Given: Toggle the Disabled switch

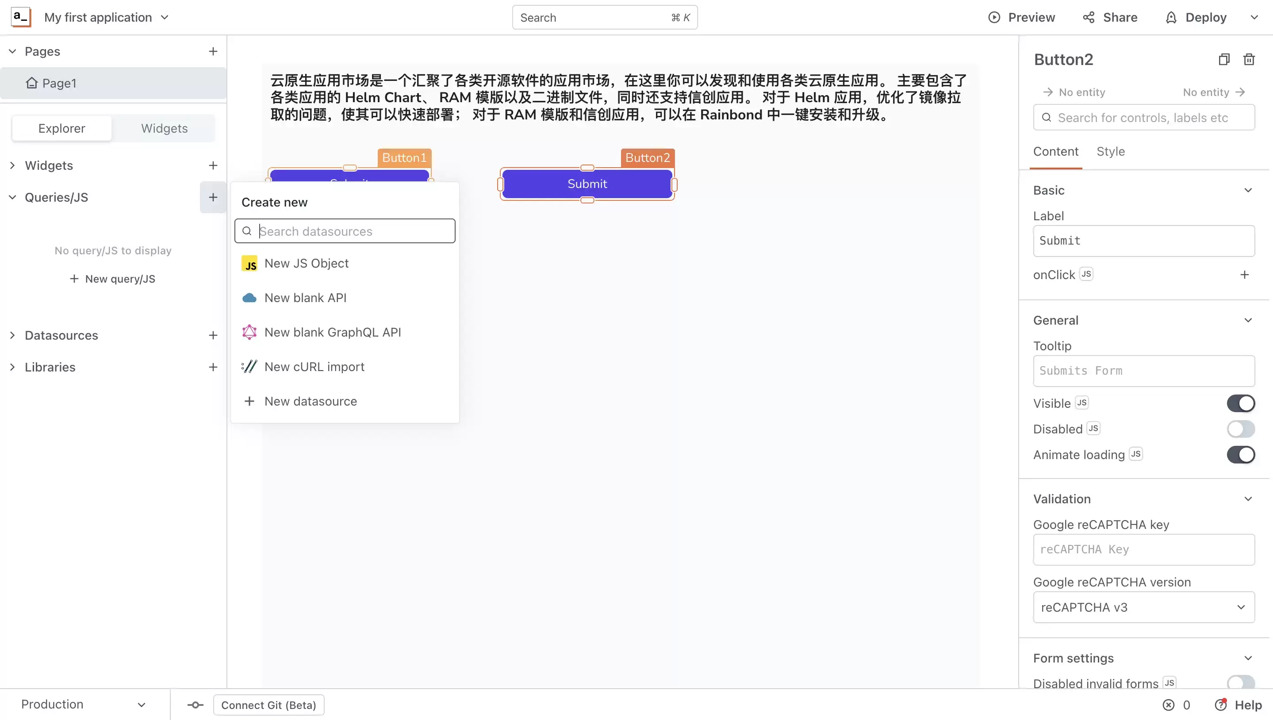Looking at the screenshot, I should point(1240,429).
